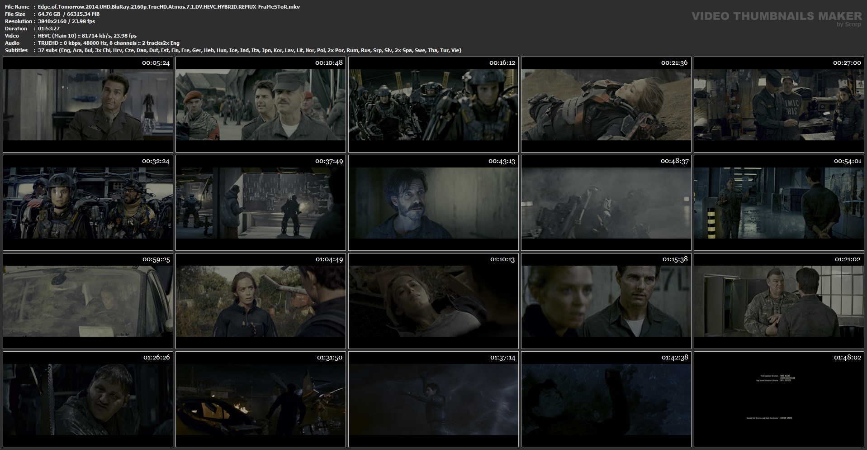
Task: Select the thumbnail at timestamp 00:37:49
Action: tap(261, 203)
